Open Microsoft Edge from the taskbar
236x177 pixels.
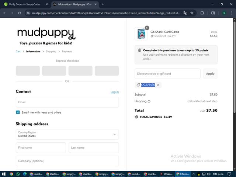[x=25, y=174]
